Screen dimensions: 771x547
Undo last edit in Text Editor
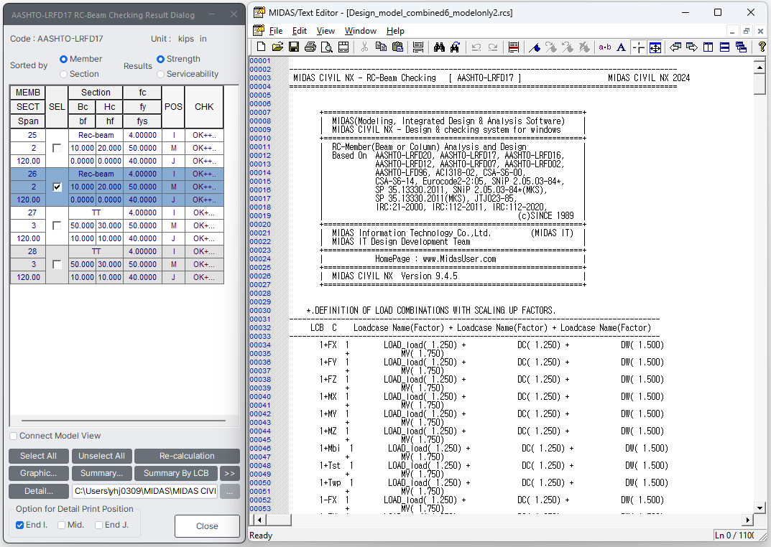476,47
